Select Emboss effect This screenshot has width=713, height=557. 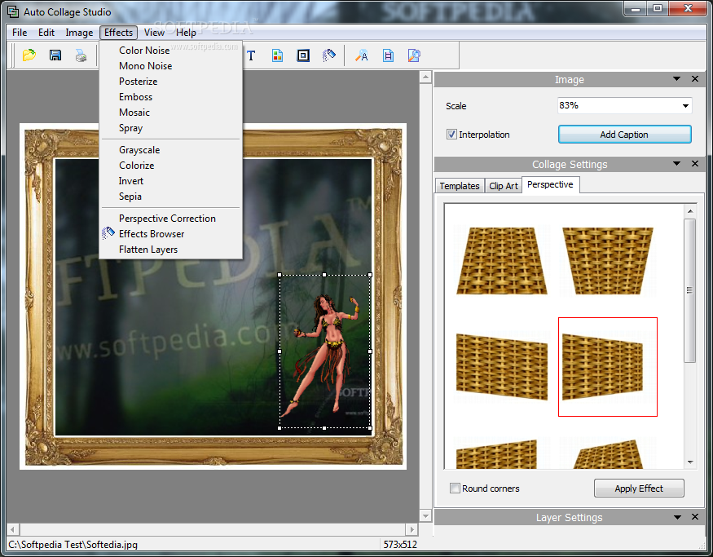(x=170, y=96)
